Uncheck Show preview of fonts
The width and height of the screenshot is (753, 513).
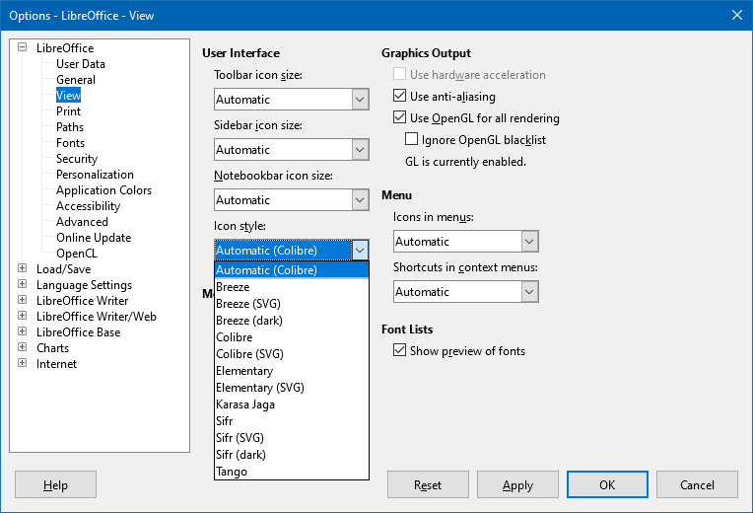click(400, 350)
